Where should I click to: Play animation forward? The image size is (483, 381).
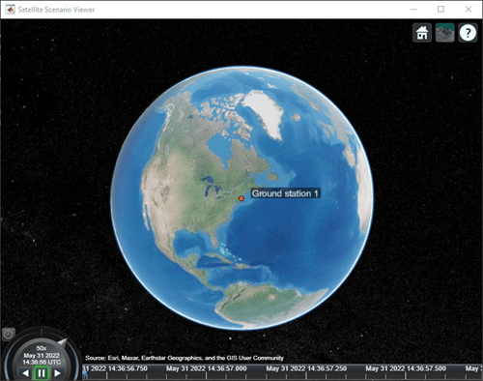57,373
